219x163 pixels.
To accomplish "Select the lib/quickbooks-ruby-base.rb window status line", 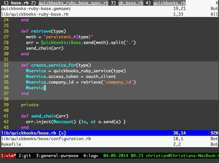I will 110,14.
